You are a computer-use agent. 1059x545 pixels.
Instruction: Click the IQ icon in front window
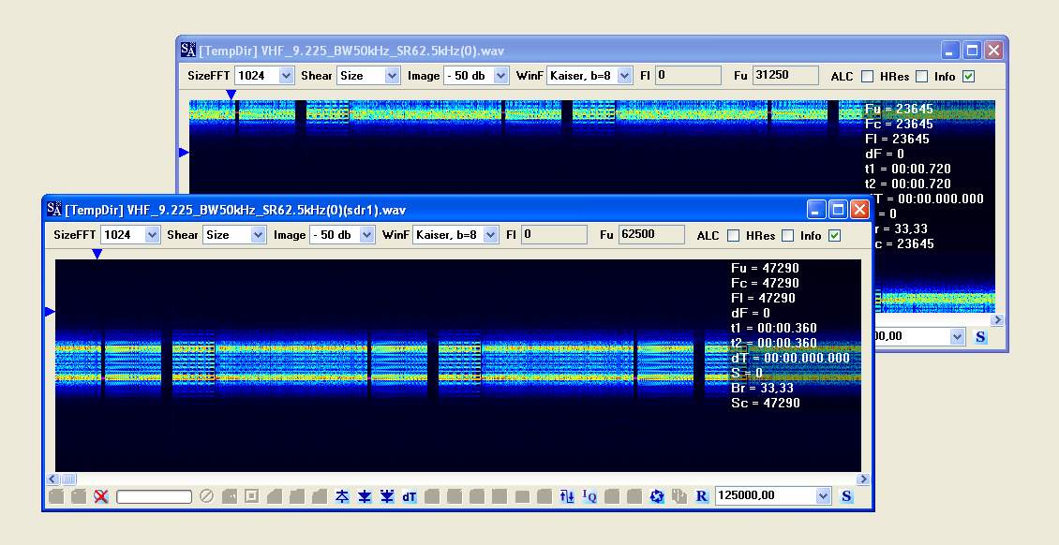pyautogui.click(x=589, y=496)
